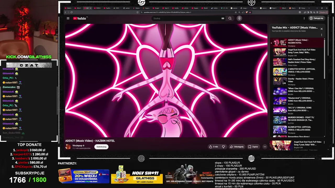Image resolution: width=335 pixels, height=188 pixels.
Task: Open playlist options three-dot menu
Action: point(322,35)
